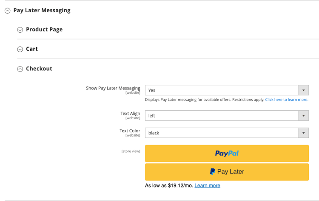Expand the Product Page section heading
The height and width of the screenshot is (201, 319).
(x=44, y=30)
